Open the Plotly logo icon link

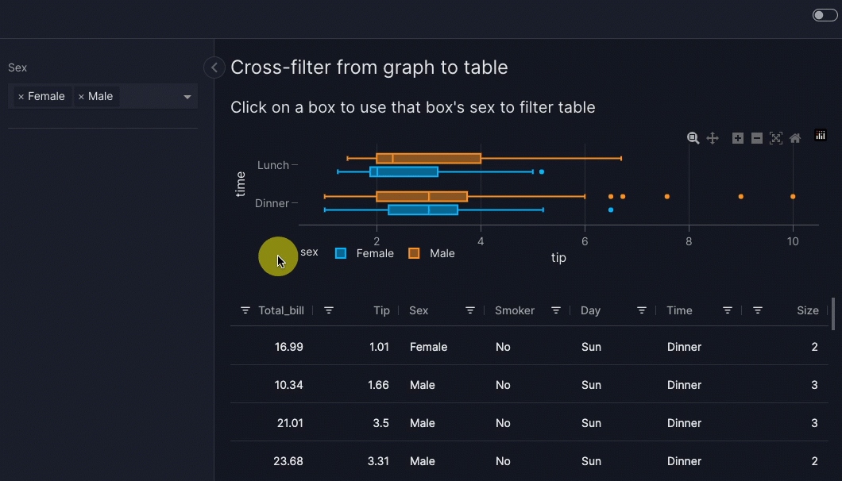point(821,136)
